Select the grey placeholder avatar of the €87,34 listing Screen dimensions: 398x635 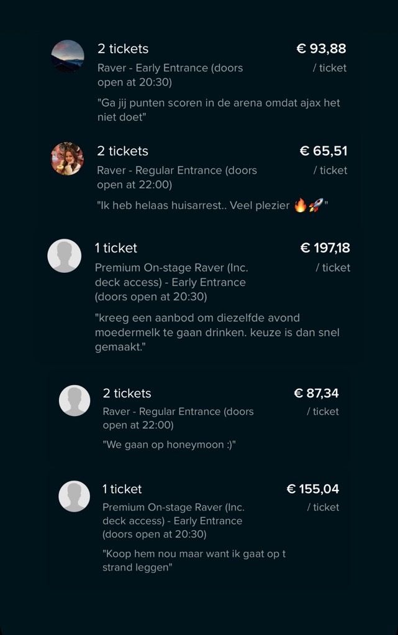pyautogui.click(x=75, y=400)
